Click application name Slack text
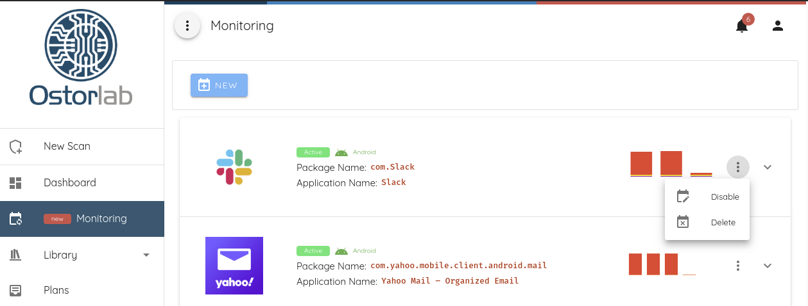The height and width of the screenshot is (306, 808). pos(393,182)
